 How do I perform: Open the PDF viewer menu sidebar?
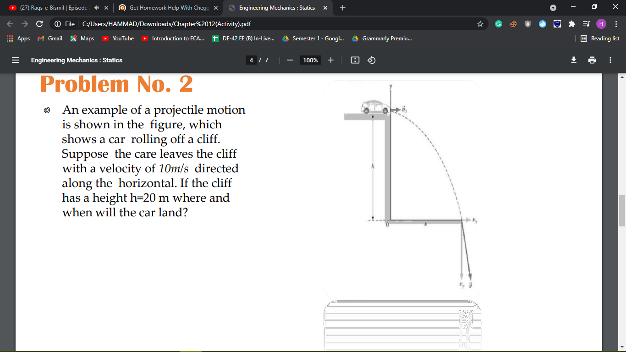(16, 60)
